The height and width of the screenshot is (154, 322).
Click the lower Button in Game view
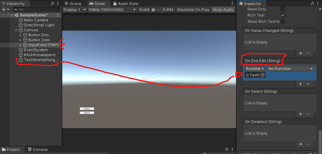pyautogui.click(x=87, y=113)
